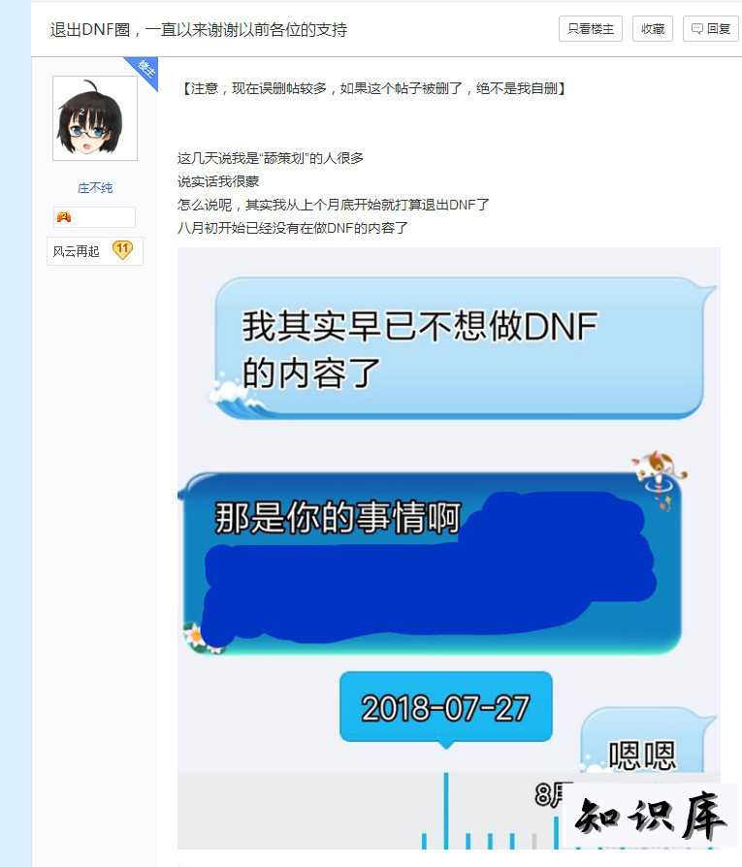Screen dimensions: 742x867
Task: Open reply box via 回复 button
Action: [x=711, y=29]
